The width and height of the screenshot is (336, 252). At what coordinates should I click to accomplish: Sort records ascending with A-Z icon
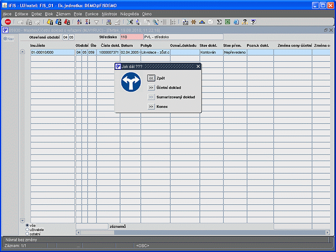click(x=79, y=22)
